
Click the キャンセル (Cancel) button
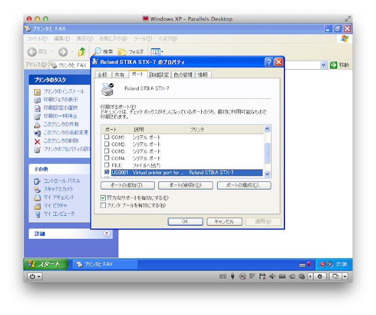(x=225, y=221)
